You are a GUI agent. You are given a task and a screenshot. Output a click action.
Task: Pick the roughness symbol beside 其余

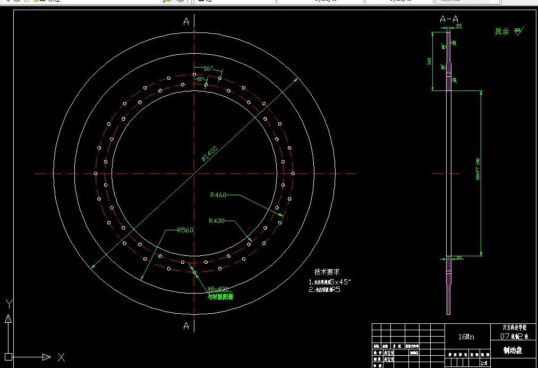519,31
